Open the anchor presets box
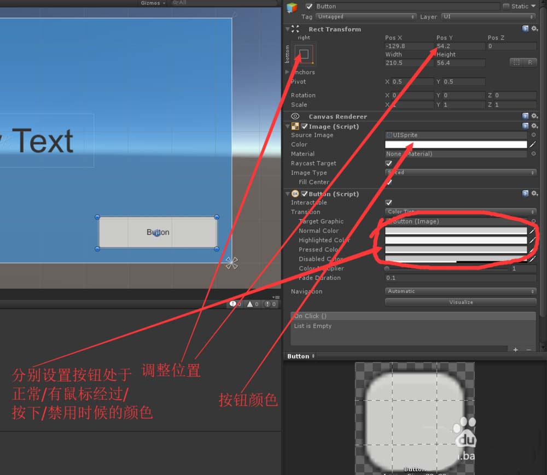Screen dimensions: 547x475 (x=304, y=54)
